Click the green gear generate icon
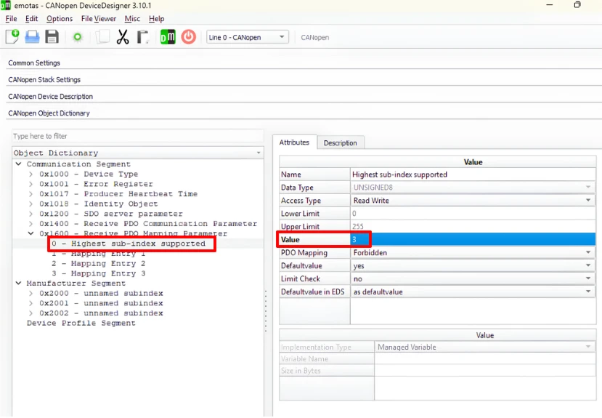 click(78, 37)
